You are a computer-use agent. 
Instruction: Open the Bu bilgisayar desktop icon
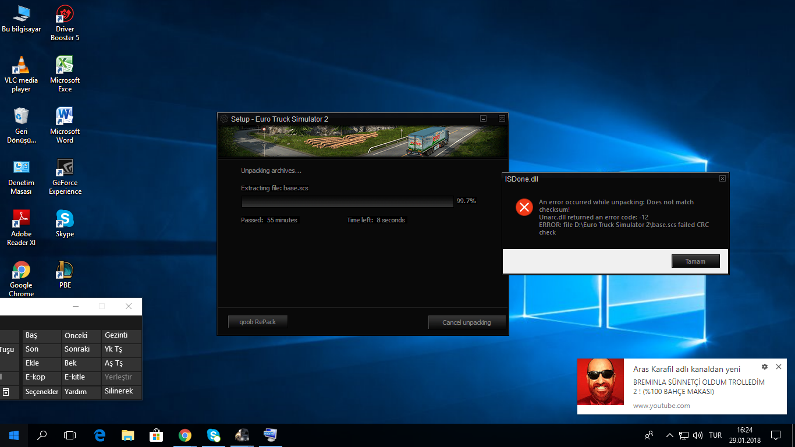(22, 19)
